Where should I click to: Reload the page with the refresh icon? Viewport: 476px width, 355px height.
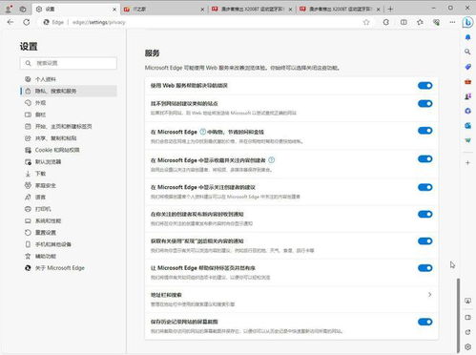(x=27, y=22)
